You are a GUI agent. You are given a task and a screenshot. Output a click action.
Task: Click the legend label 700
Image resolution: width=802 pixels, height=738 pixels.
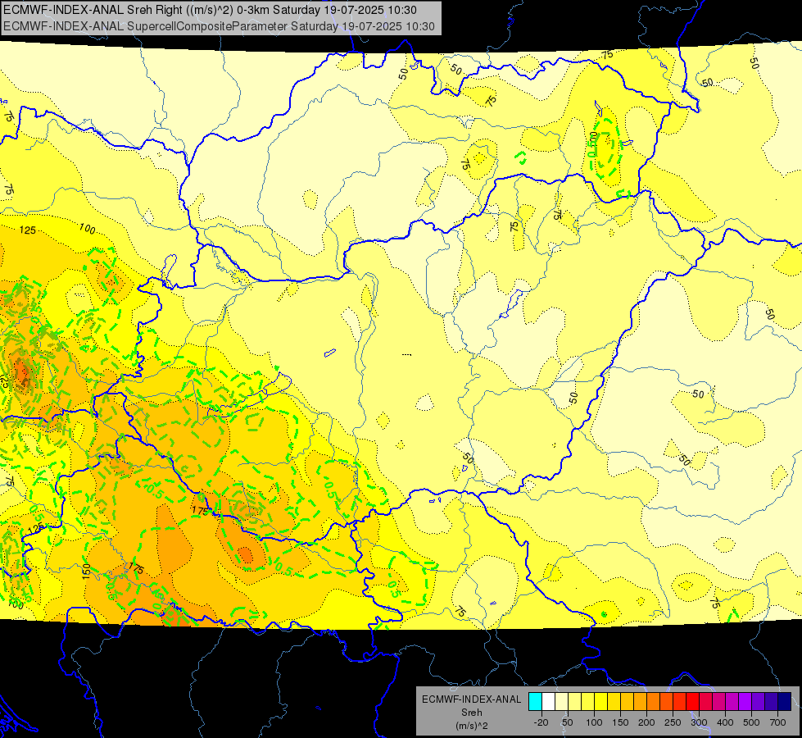(x=777, y=722)
